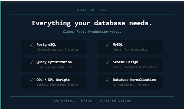Click 'Tables, migrations & more' subtitle
Screen dimensions: 184x109
pos(57,85)
